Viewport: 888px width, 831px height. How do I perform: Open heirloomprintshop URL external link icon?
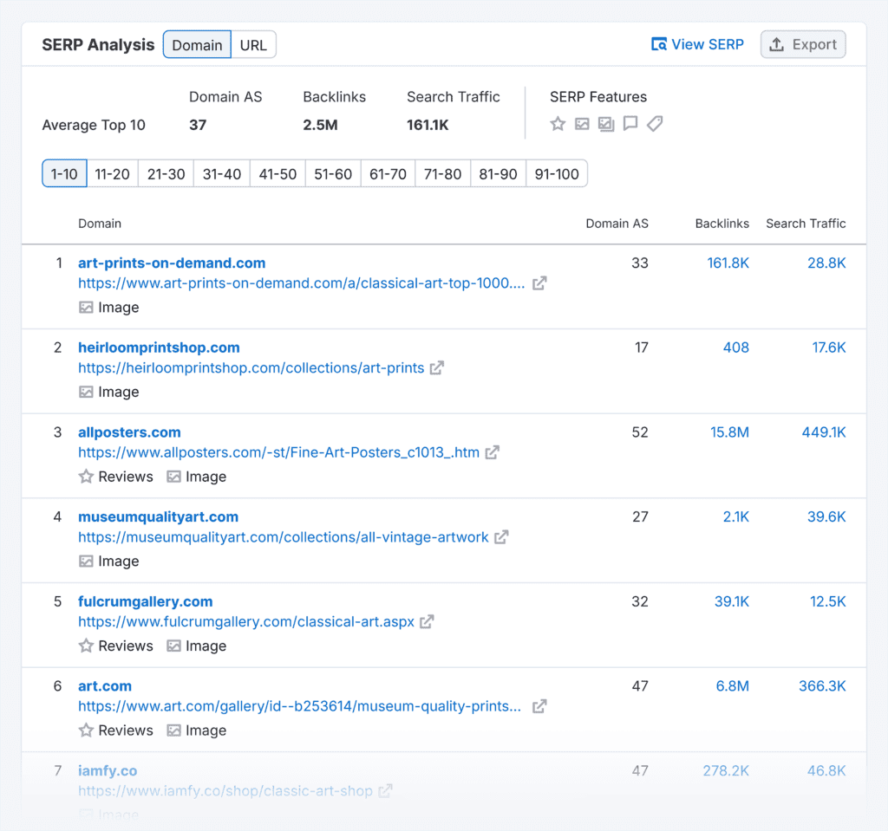pos(437,367)
